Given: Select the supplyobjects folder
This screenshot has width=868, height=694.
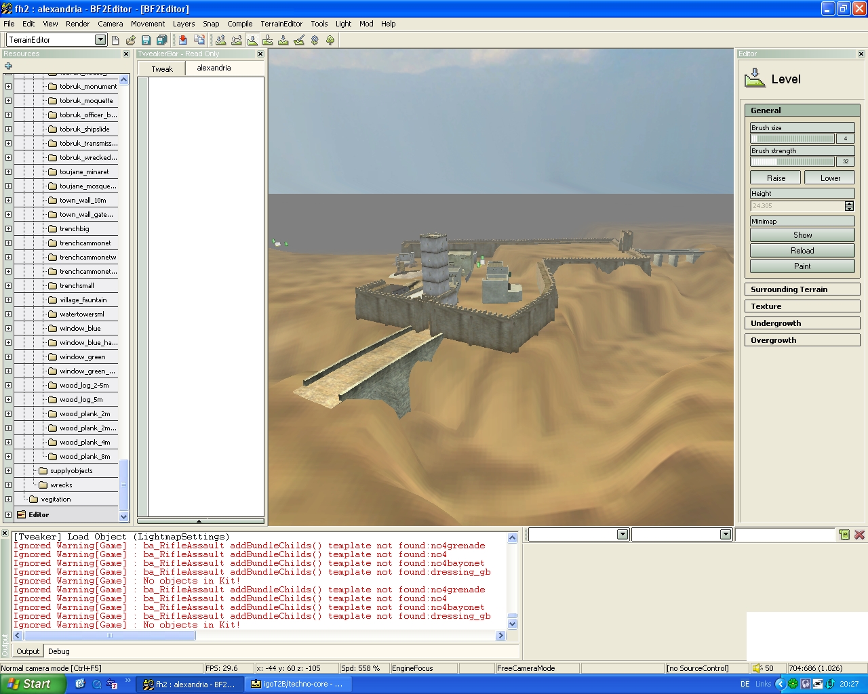Looking at the screenshot, I should (66, 470).
